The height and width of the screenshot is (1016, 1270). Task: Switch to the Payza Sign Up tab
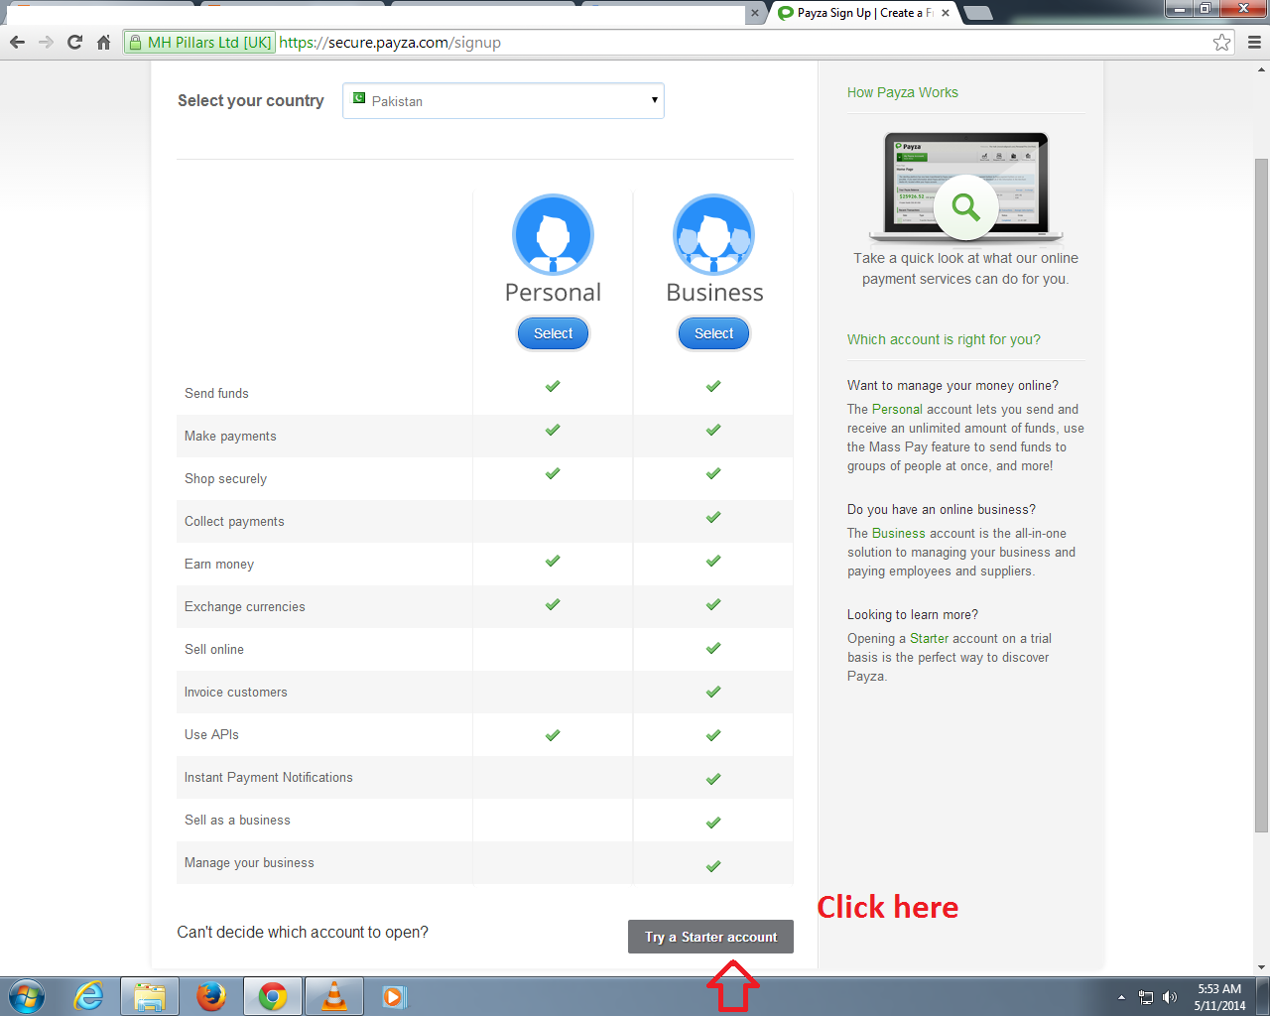coord(853,13)
